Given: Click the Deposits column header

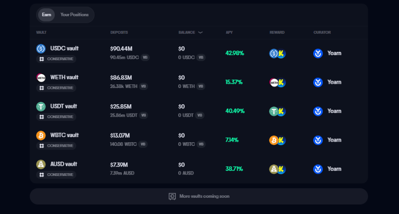Looking at the screenshot, I should 119,32.
